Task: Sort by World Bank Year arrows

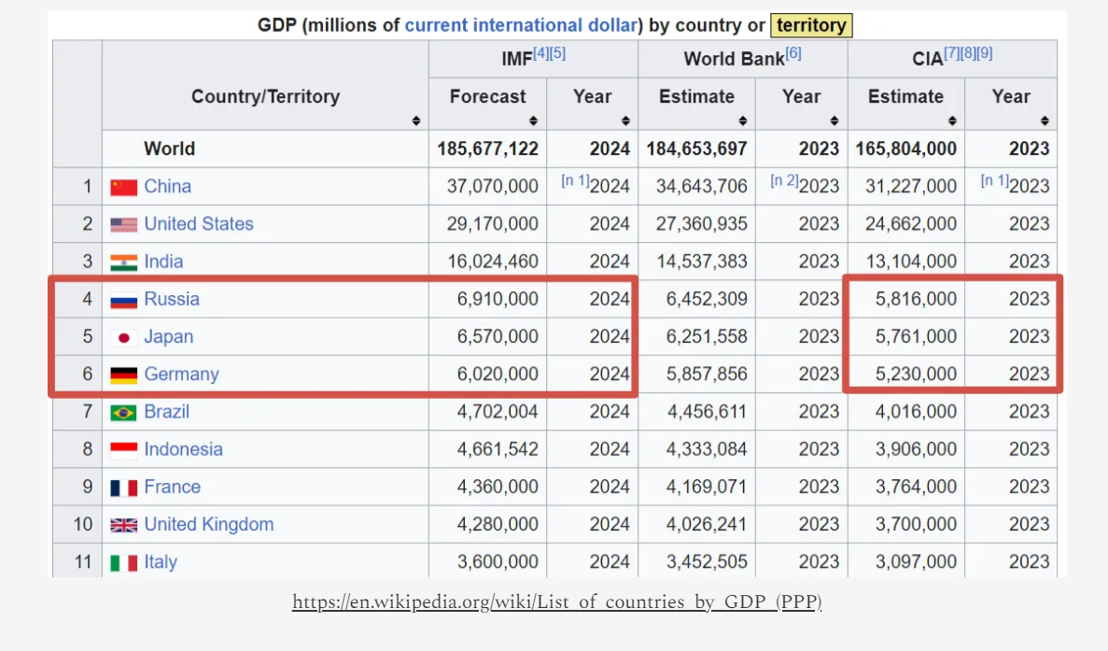Action: (835, 120)
